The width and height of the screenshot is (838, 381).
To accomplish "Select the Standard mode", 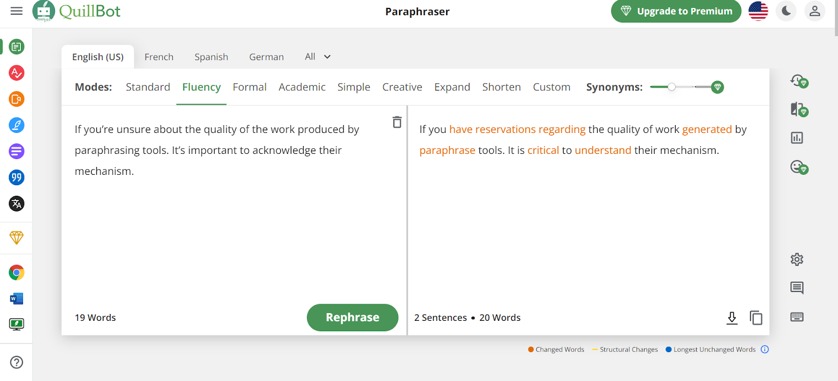I will [x=148, y=87].
